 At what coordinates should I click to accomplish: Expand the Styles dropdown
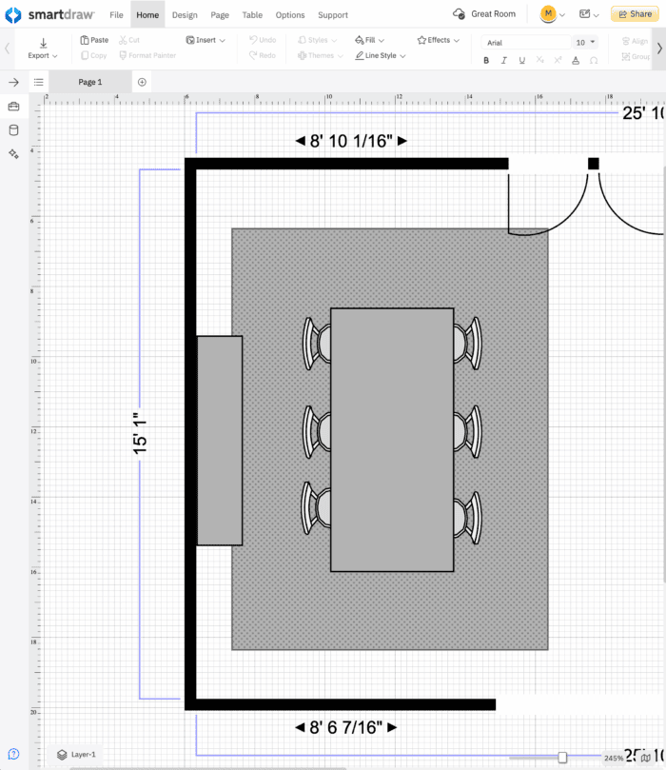[317, 40]
